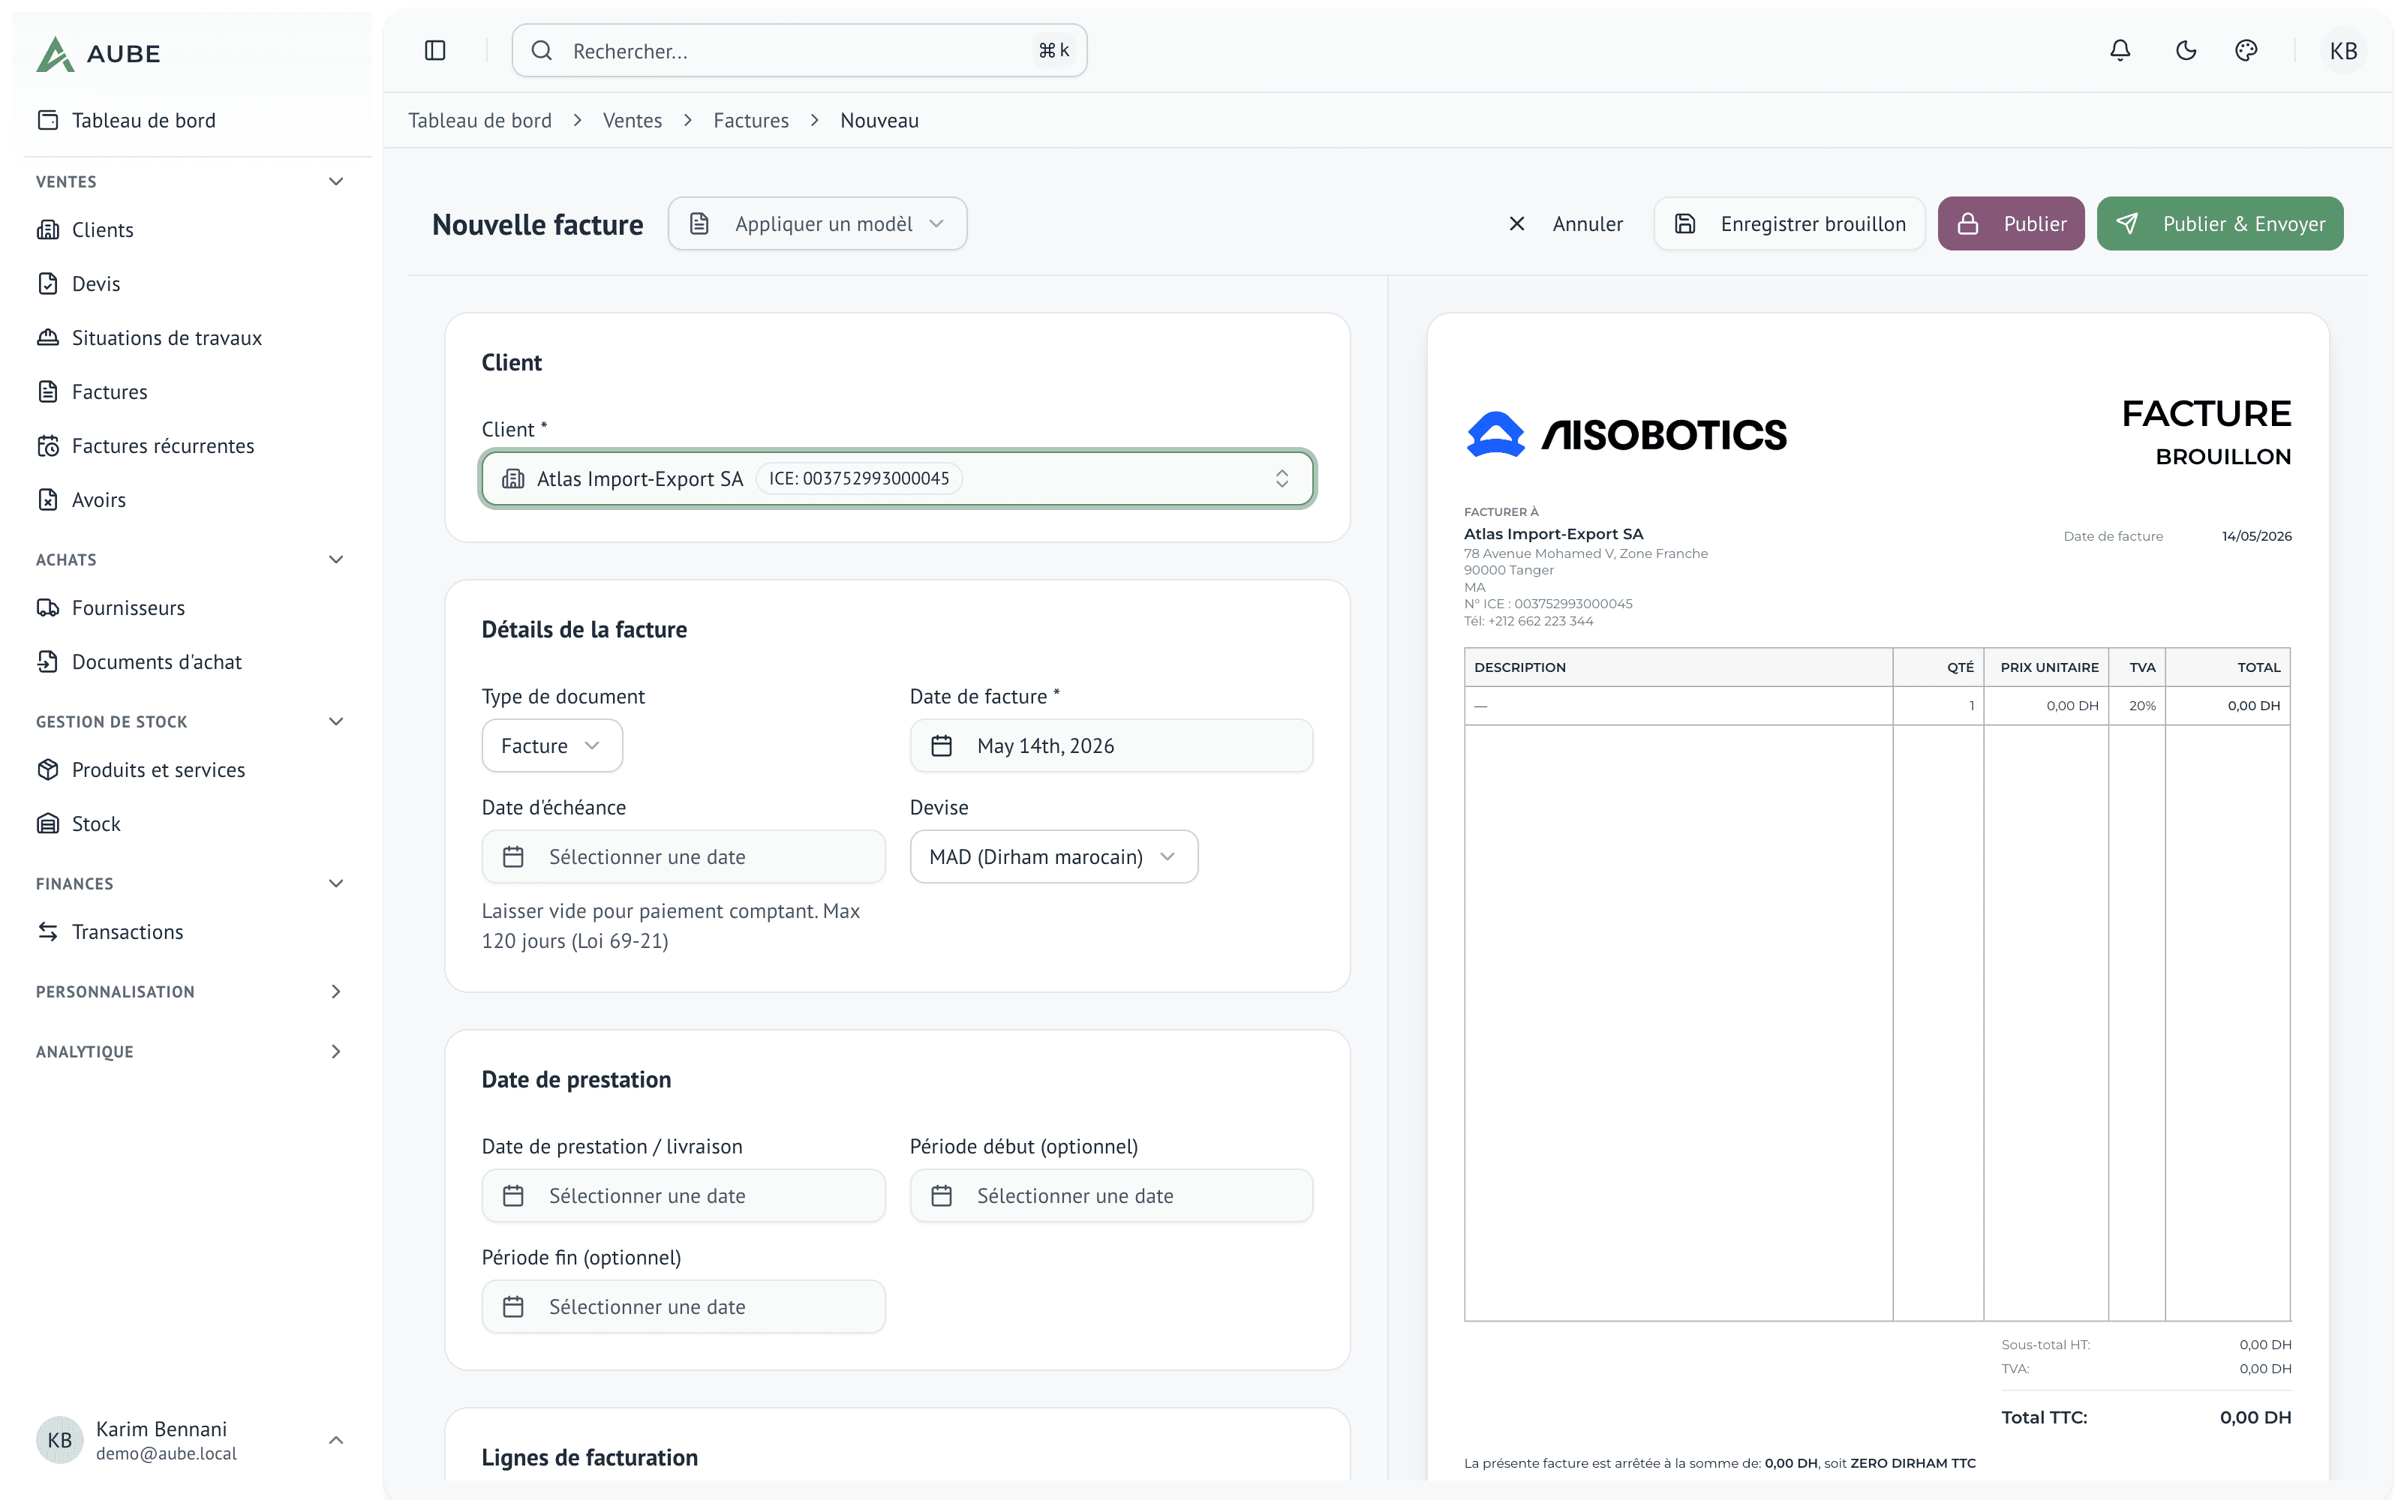Open the Devise MAD dropdown
The width and height of the screenshot is (2401, 1500).
point(1053,856)
